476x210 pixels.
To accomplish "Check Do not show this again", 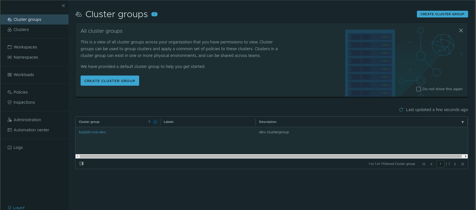I will tap(419, 89).
